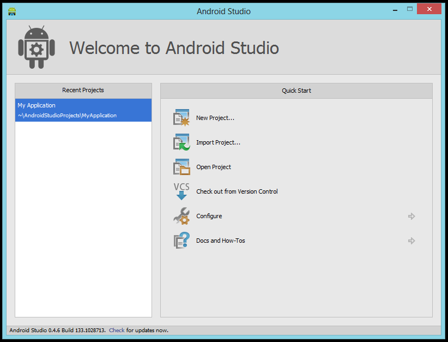
Task: Click the Android robot logo in header
Action: pyautogui.click(x=37, y=48)
